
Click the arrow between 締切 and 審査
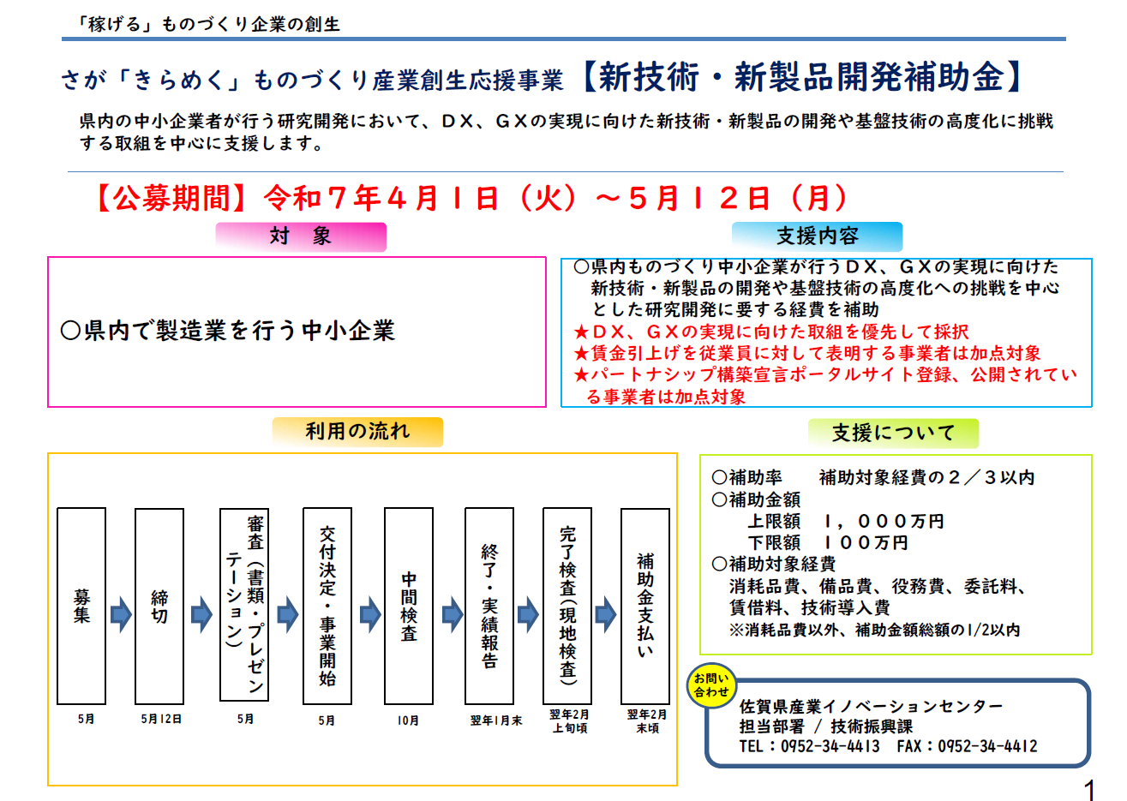201,613
